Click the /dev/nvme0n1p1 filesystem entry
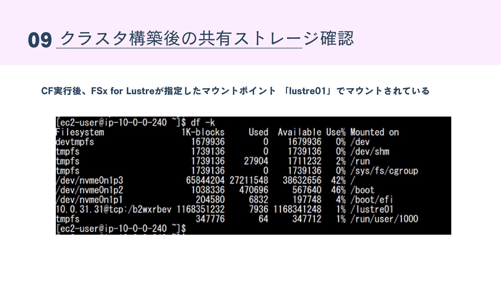Viewport: 501px width, 281px height. click(x=89, y=200)
